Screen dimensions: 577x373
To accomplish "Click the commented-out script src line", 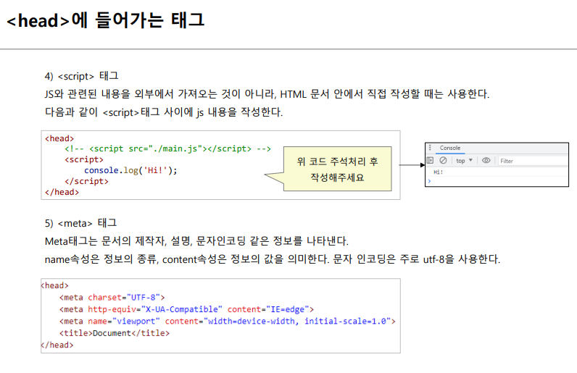I will coord(167,148).
